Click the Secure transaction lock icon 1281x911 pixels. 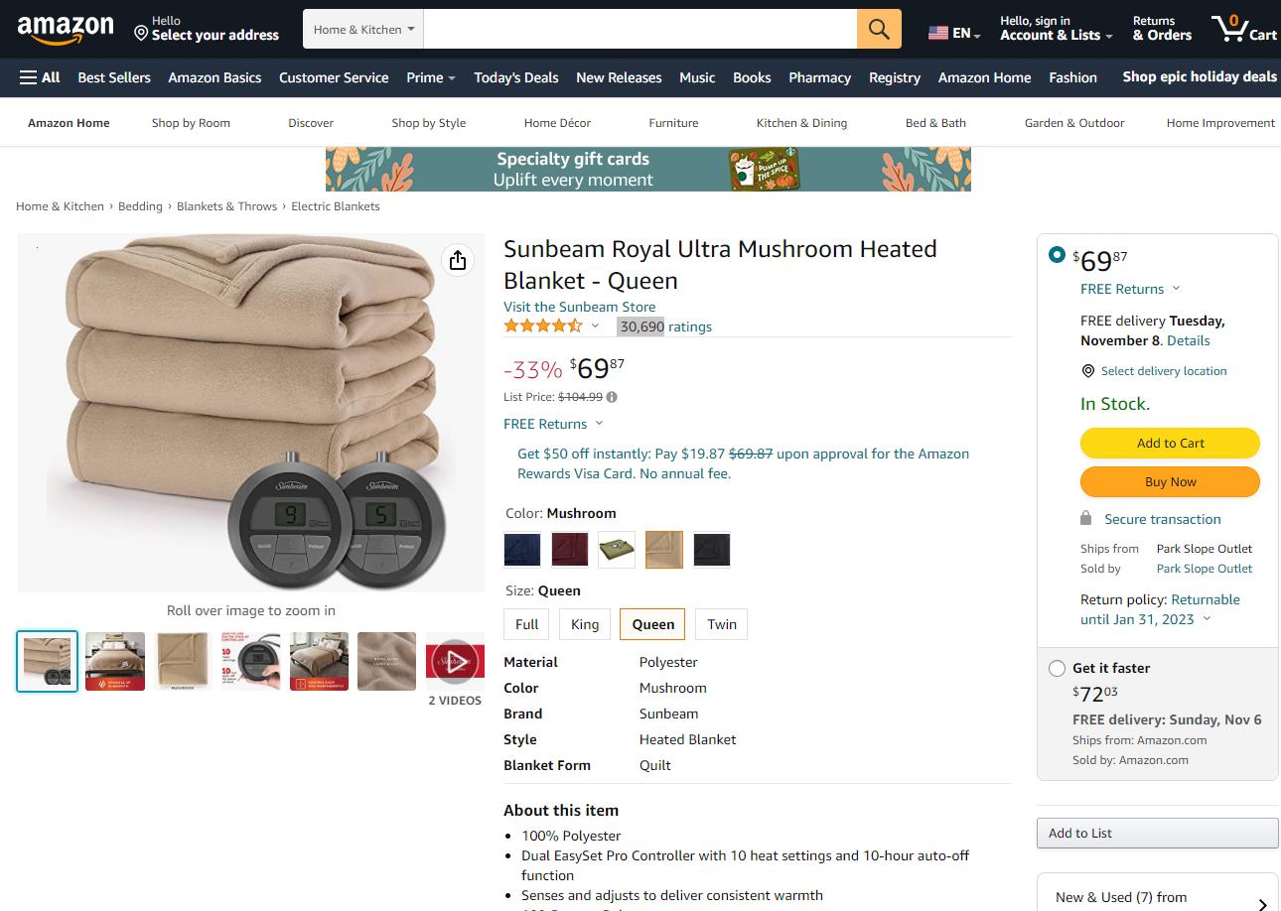coord(1085,518)
